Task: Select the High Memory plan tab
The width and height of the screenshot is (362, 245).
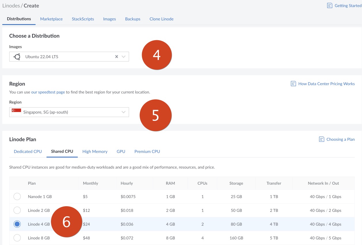Action: [95, 151]
